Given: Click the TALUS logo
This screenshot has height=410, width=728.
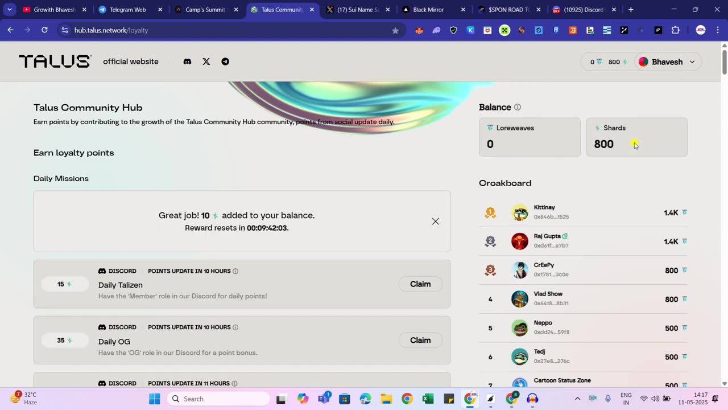Looking at the screenshot, I should [x=55, y=61].
